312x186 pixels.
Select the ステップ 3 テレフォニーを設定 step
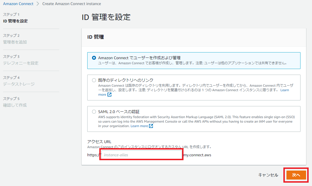pyautogui.click(x=21, y=60)
